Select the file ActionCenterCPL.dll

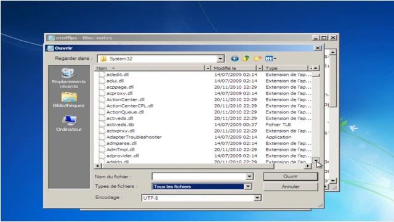(x=130, y=105)
